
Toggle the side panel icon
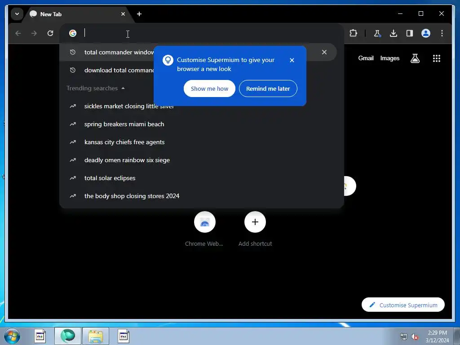[410, 33]
